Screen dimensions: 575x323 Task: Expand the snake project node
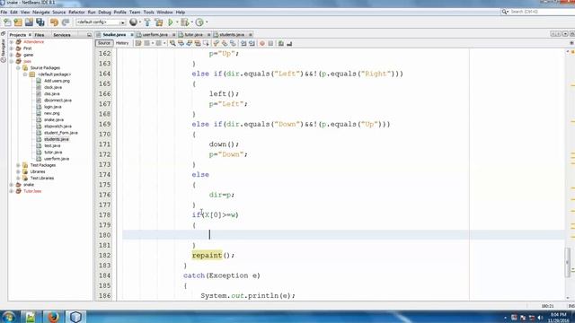[12, 185]
